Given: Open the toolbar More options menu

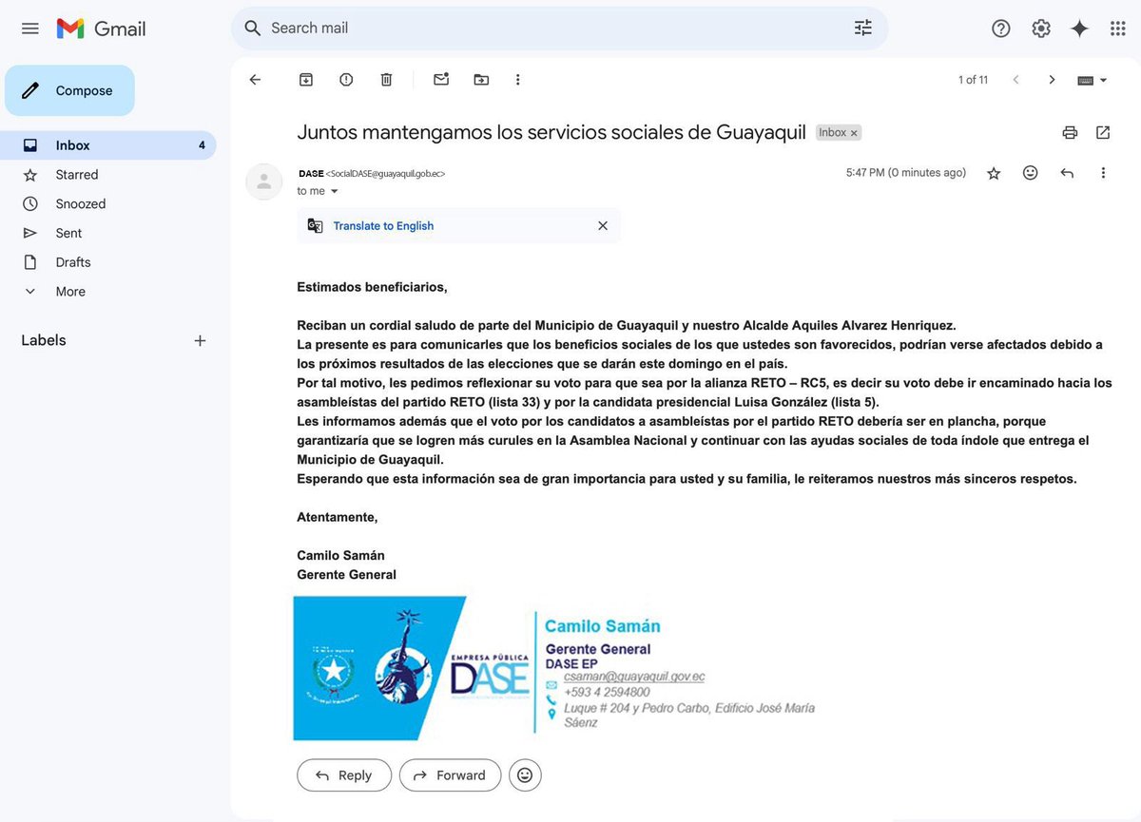Looking at the screenshot, I should coord(517,80).
